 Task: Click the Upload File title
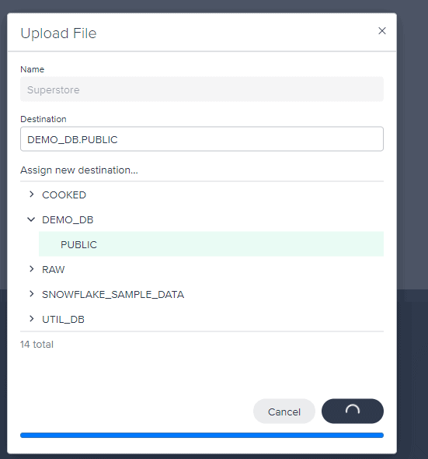58,33
